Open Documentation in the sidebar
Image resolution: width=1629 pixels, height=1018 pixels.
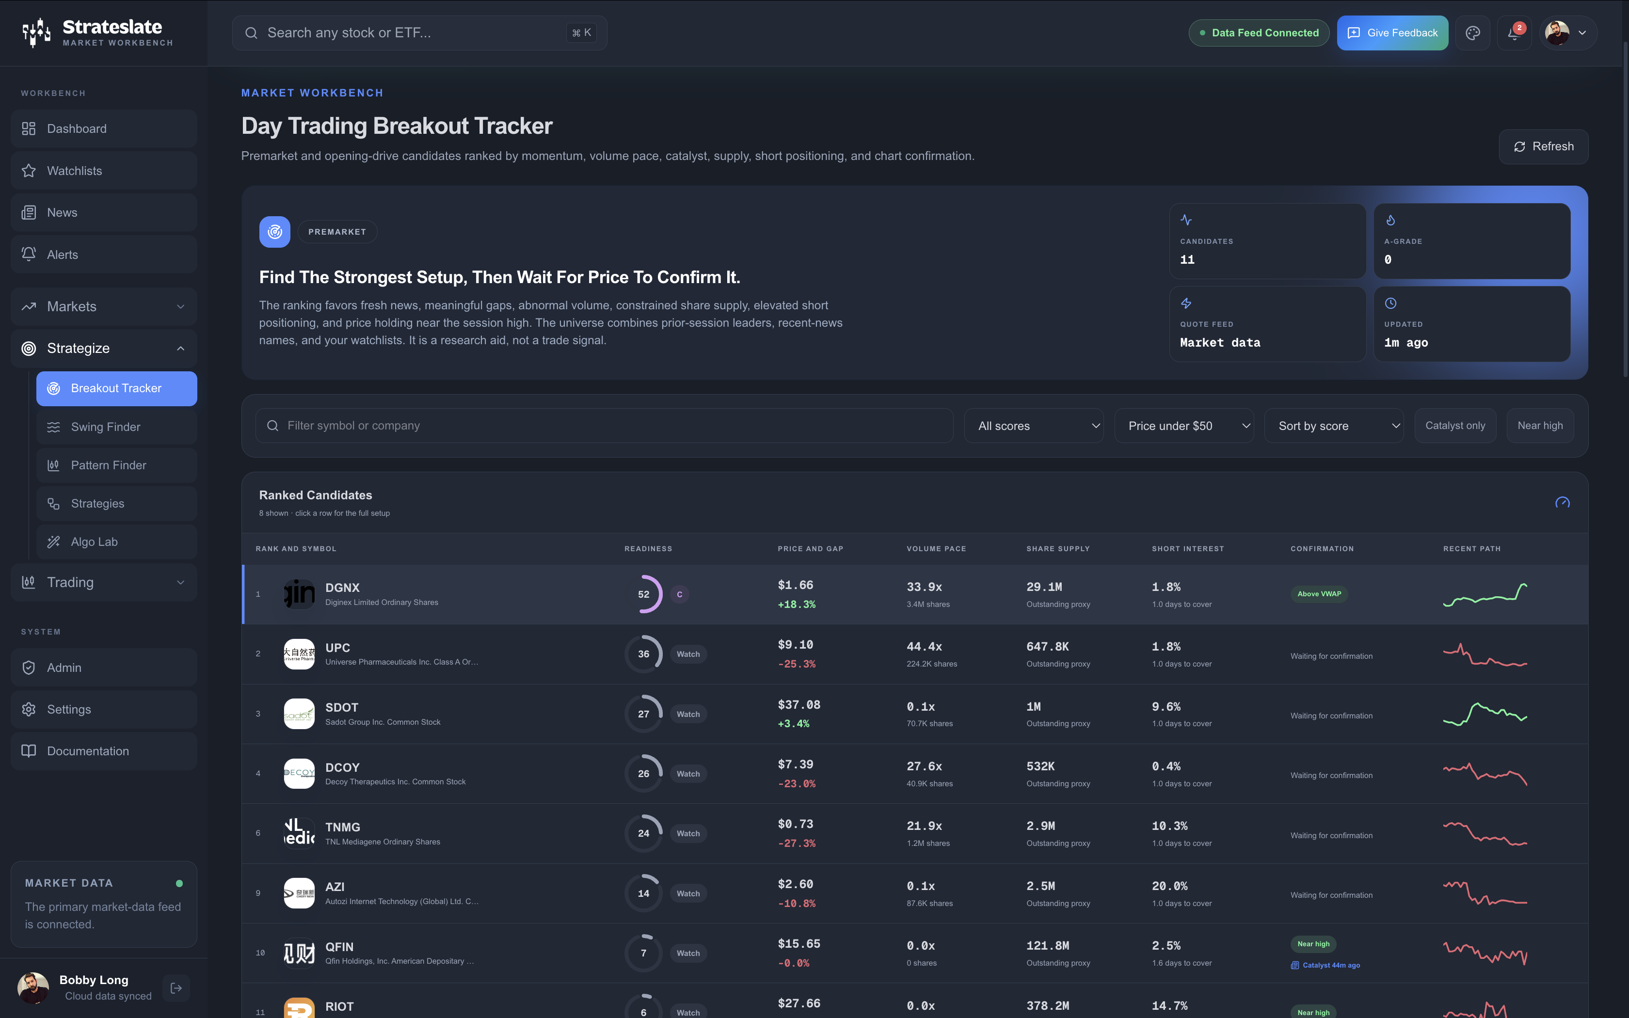point(104,751)
